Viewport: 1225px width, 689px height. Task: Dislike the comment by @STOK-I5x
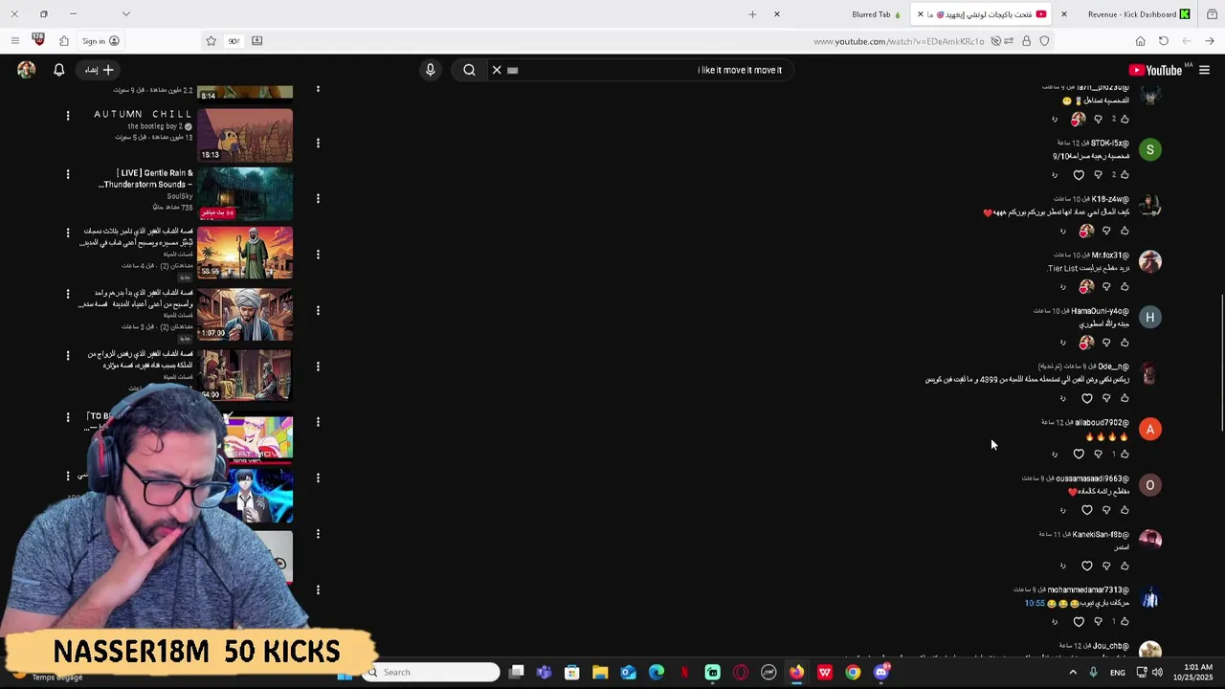point(1098,175)
